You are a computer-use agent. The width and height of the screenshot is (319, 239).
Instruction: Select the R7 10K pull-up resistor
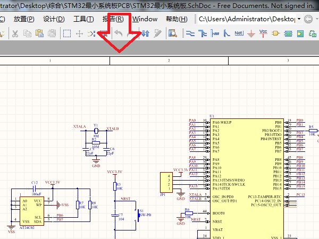(78, 205)
